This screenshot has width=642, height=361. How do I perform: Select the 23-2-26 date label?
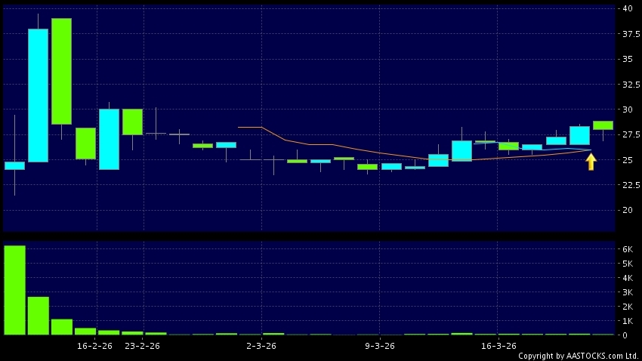point(142,346)
